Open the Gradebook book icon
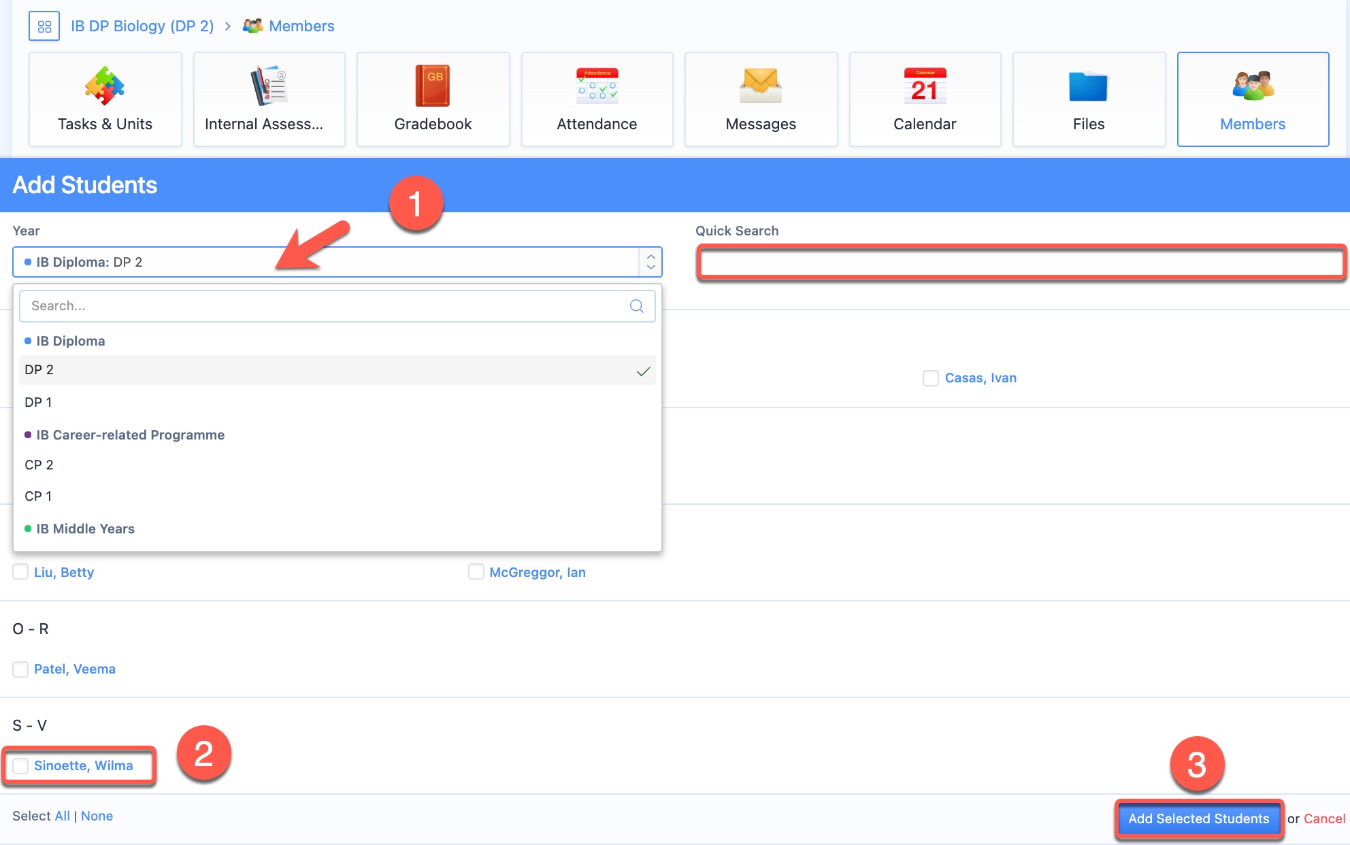 pyautogui.click(x=433, y=86)
